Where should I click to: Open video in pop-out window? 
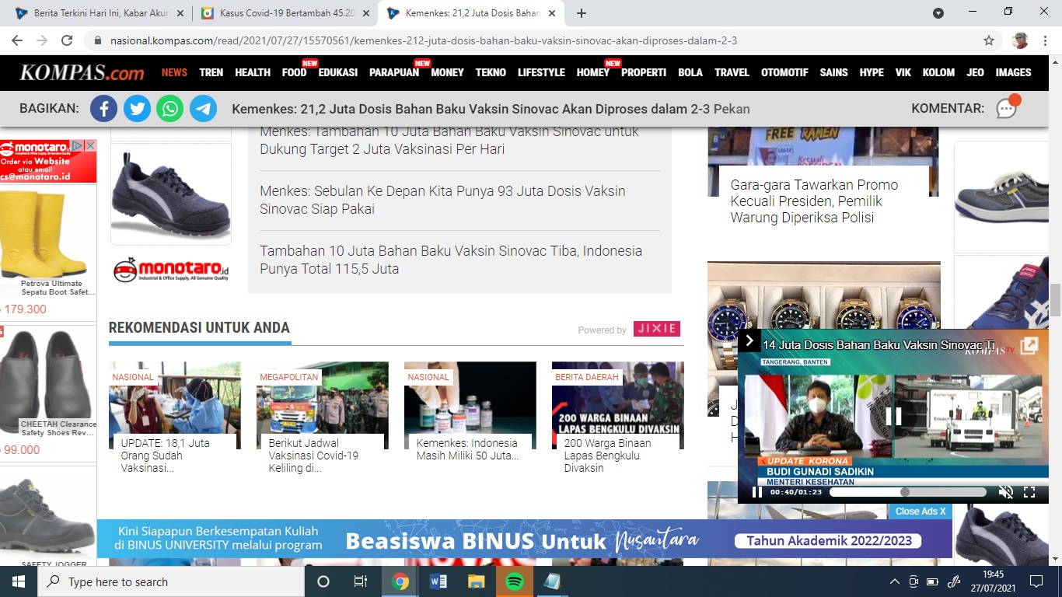[1029, 346]
